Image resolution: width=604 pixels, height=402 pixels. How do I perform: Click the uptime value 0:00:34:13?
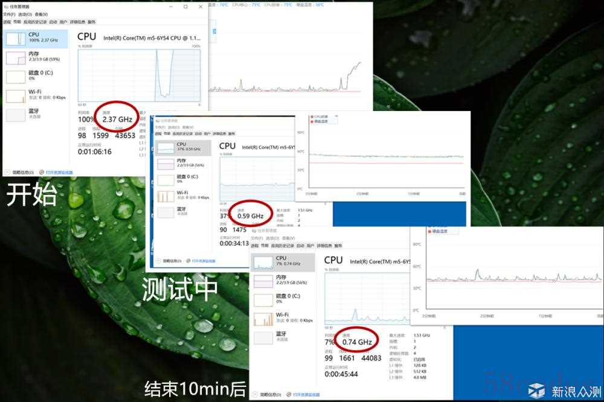coord(234,243)
